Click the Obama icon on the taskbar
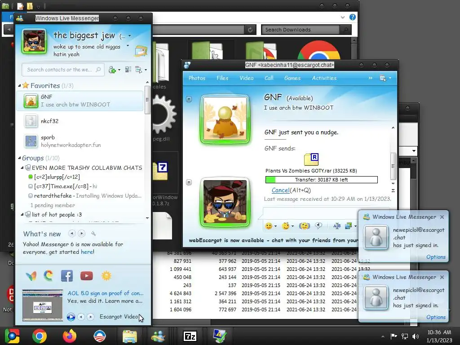 [99, 336]
